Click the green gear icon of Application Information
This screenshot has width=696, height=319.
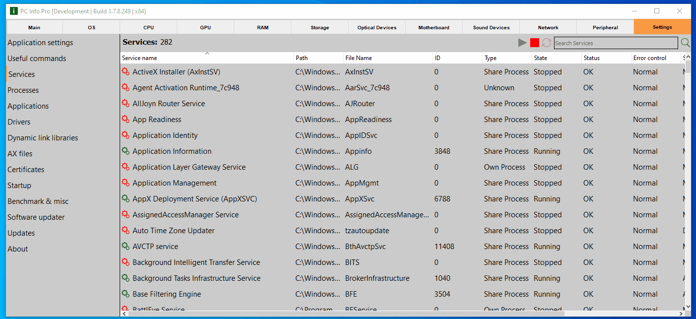126,151
